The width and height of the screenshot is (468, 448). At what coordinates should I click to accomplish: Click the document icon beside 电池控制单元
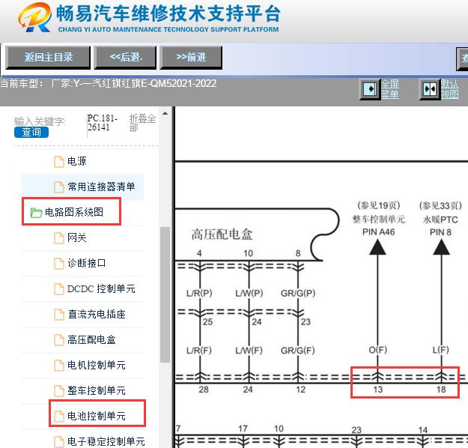tap(59, 416)
